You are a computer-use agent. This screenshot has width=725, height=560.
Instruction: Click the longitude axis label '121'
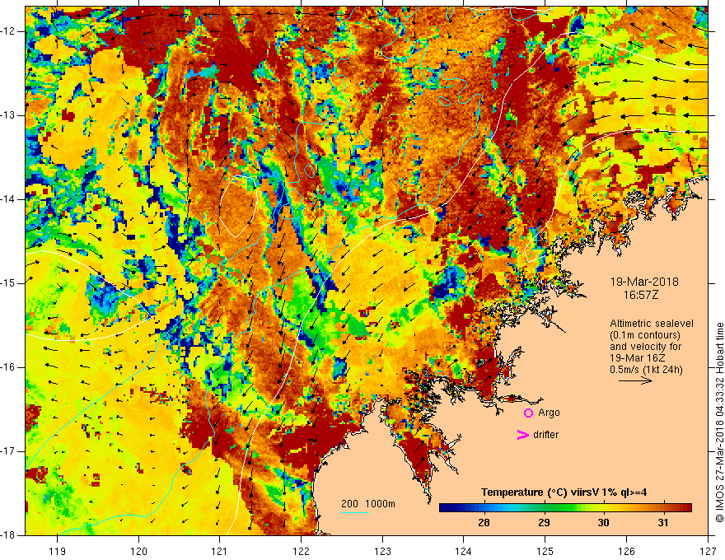220,551
